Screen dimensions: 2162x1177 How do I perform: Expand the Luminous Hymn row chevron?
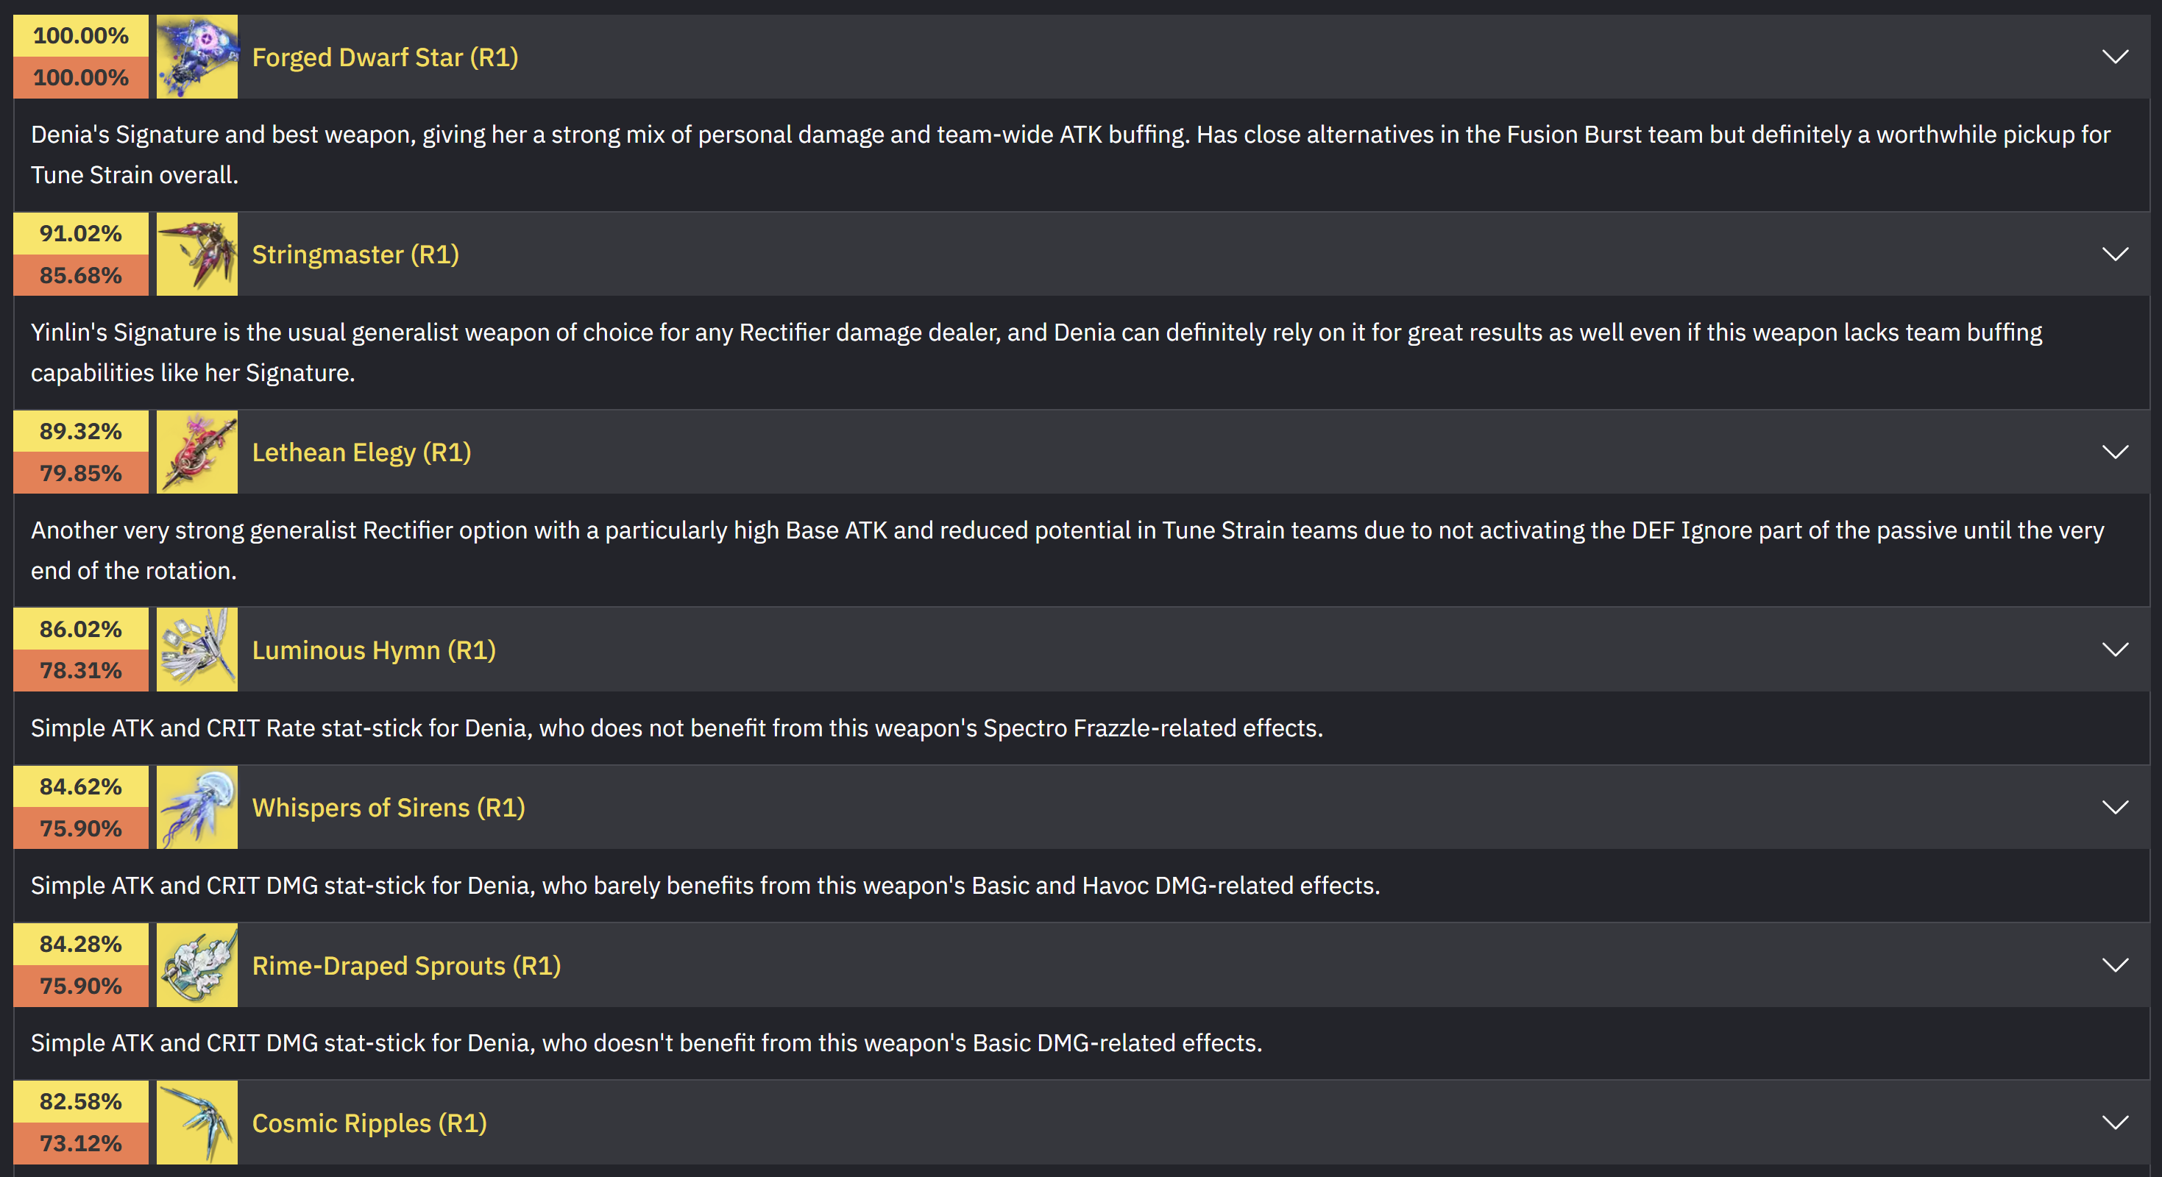click(2115, 650)
